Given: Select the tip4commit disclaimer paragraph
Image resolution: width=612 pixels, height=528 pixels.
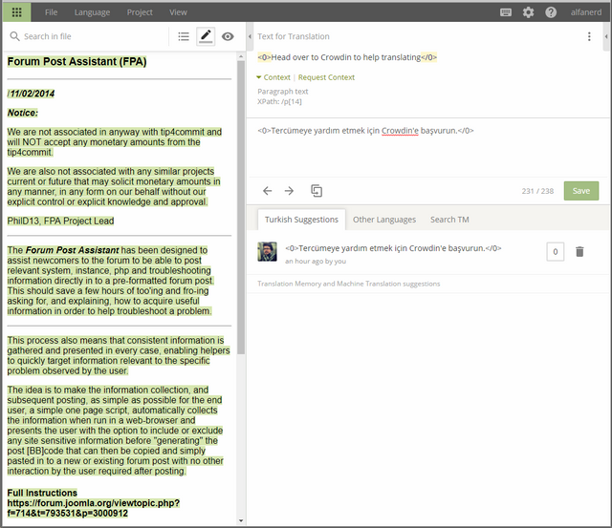Looking at the screenshot, I should [115, 142].
